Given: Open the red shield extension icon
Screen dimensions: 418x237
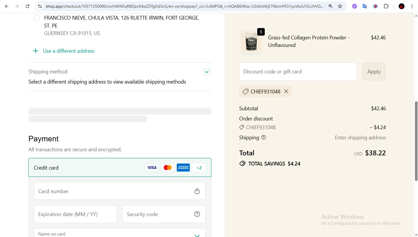Looking at the screenshot, I should [x=375, y=6].
